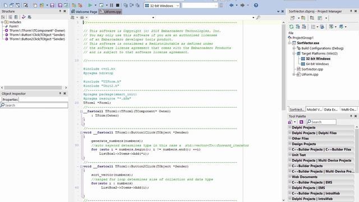
Task: Click the Collapse All icon in Project Manager
Action: [x=304, y=27]
